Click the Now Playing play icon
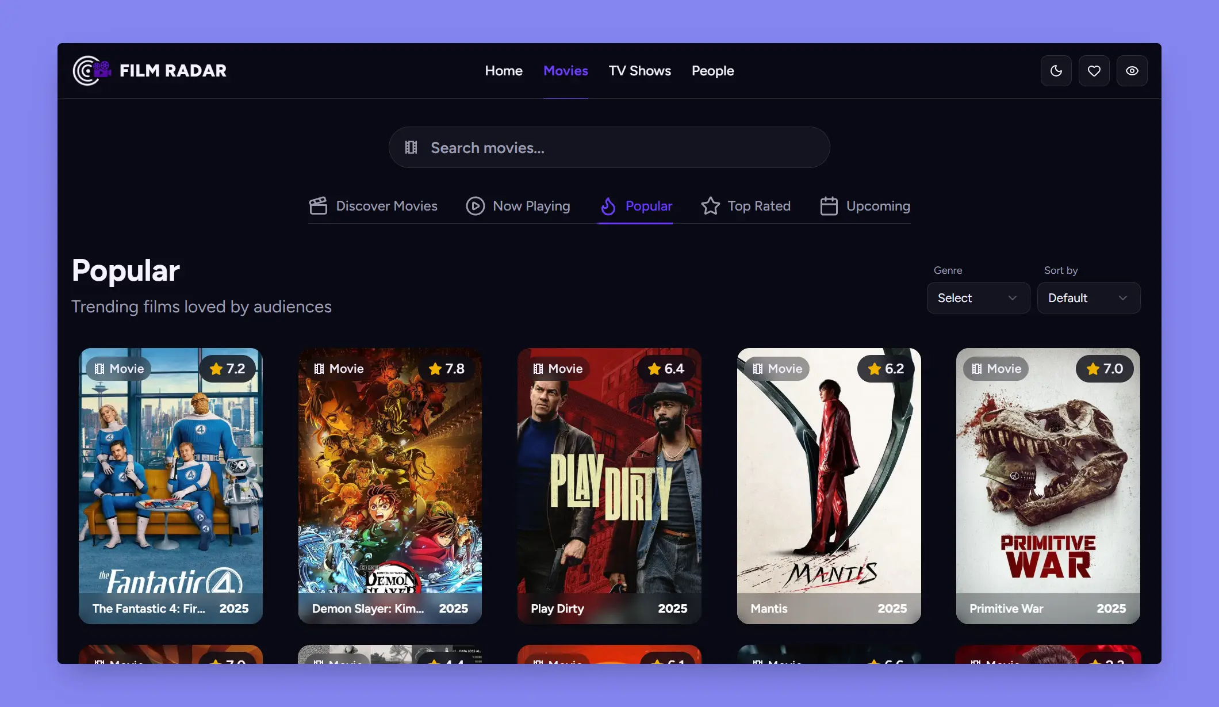The image size is (1219, 707). tap(475, 206)
